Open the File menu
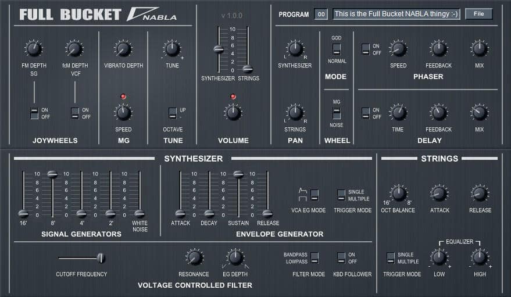This screenshot has width=511, height=297. pos(478,14)
